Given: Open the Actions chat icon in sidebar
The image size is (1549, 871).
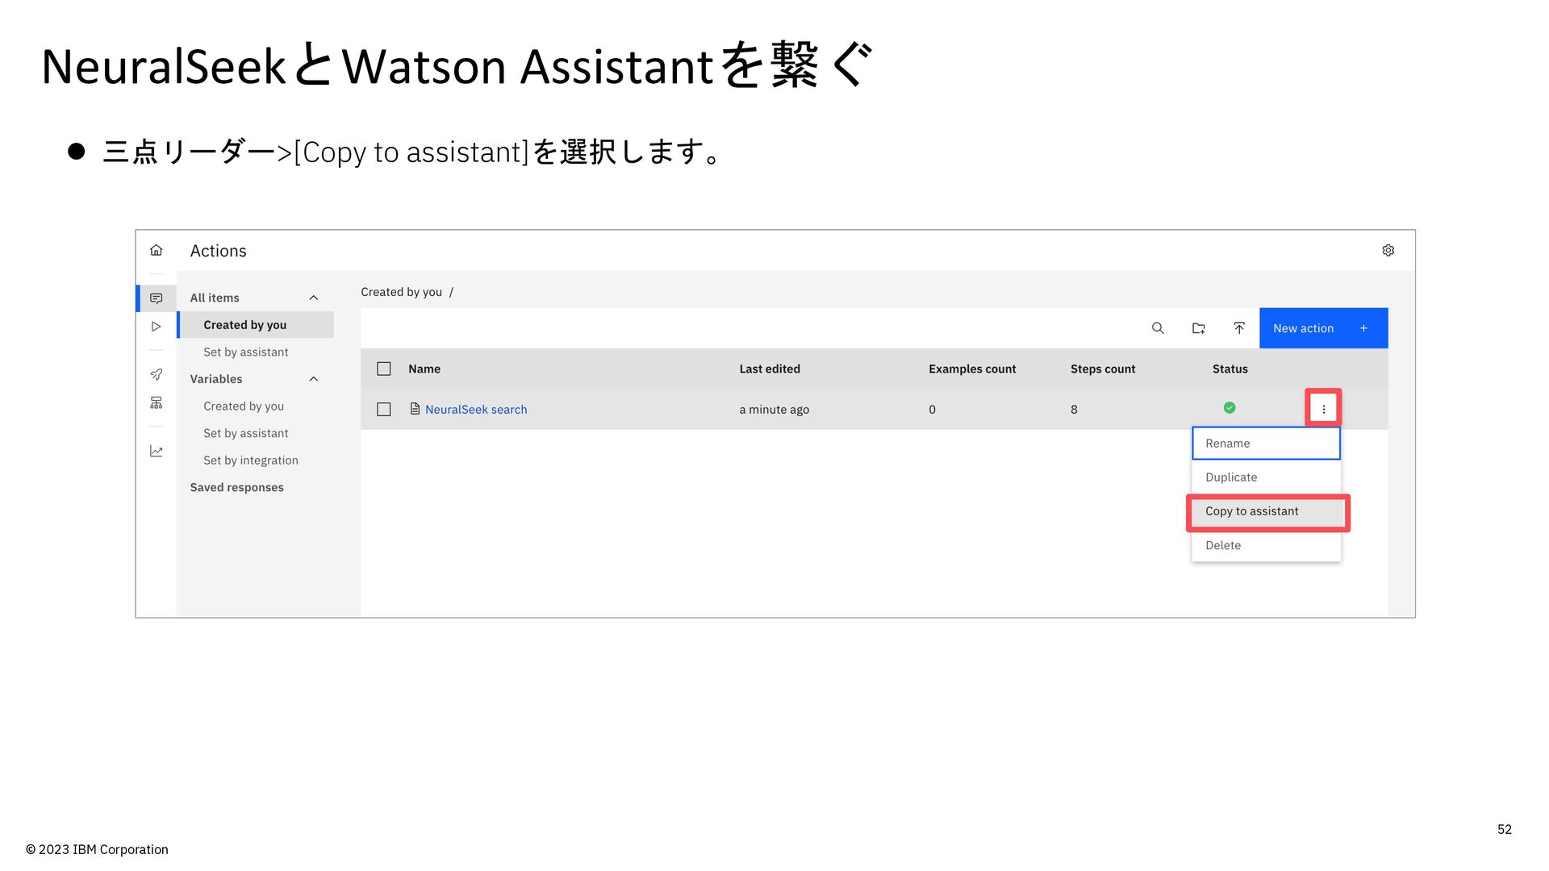Looking at the screenshot, I should [x=157, y=298].
